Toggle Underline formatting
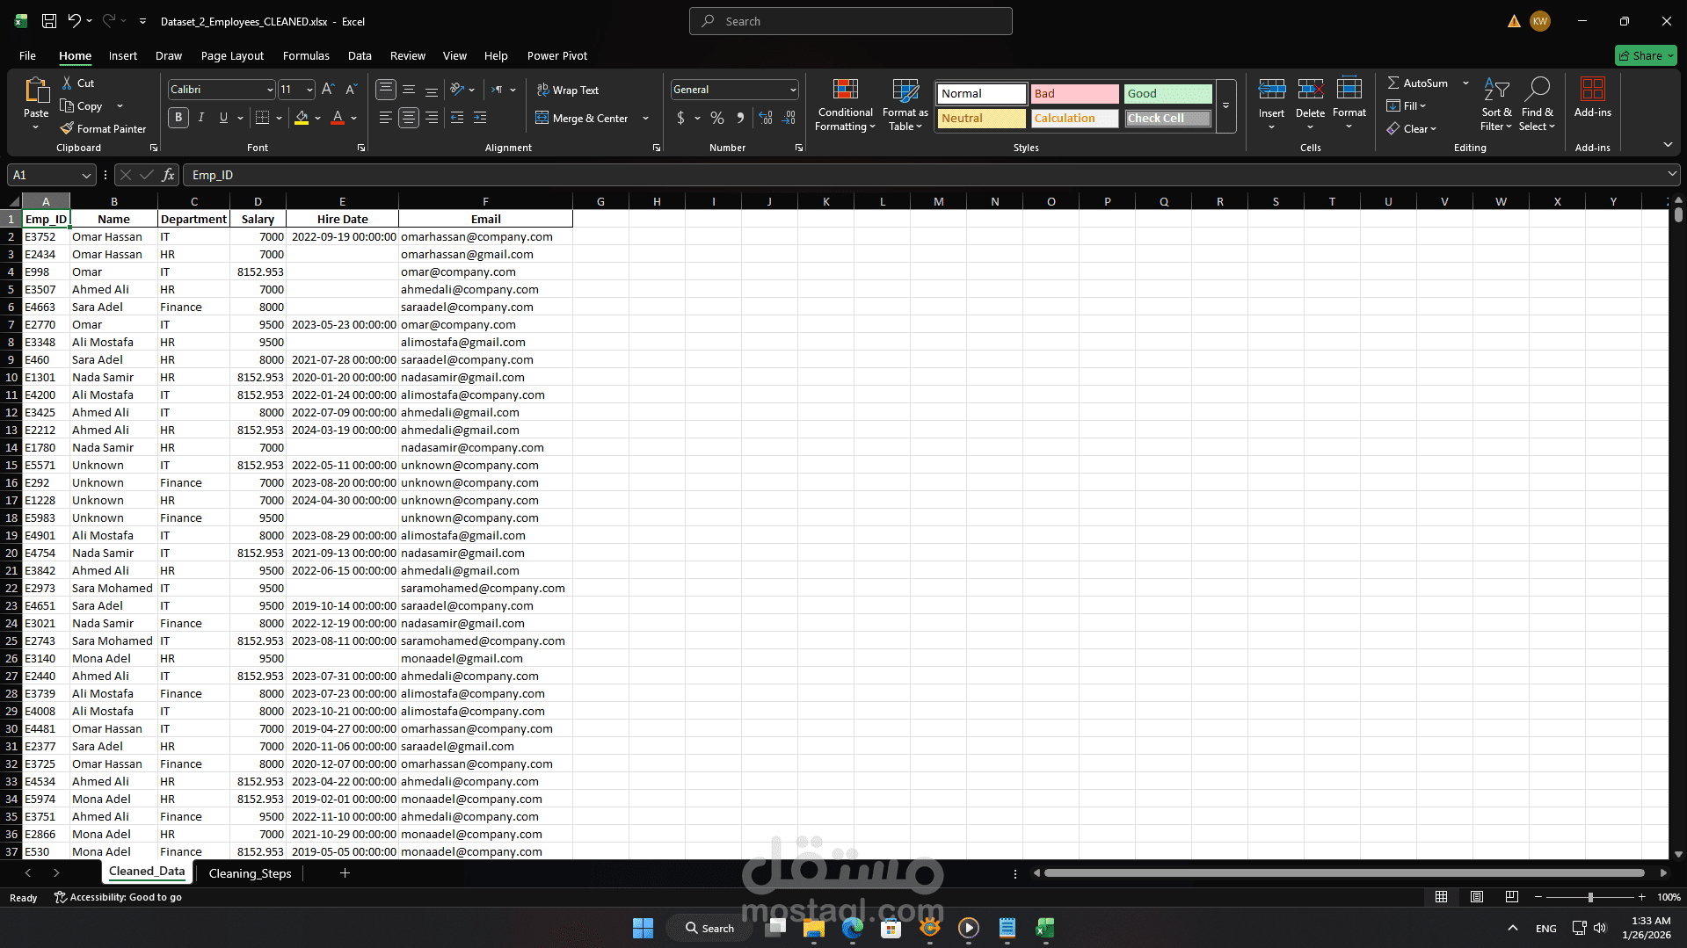This screenshot has width=1687, height=948. coord(223,117)
